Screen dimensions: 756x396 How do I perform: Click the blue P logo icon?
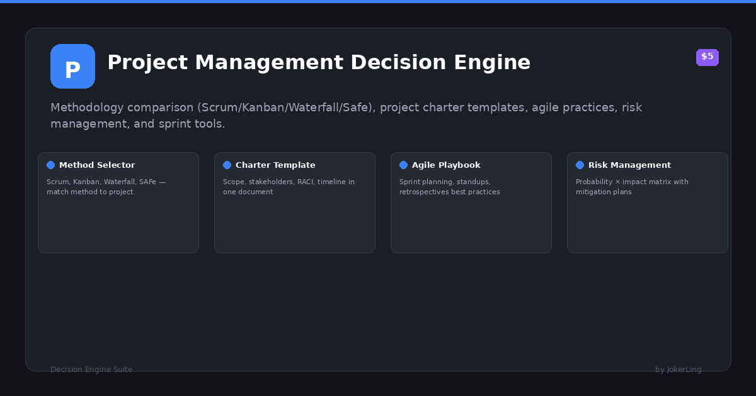pos(72,66)
